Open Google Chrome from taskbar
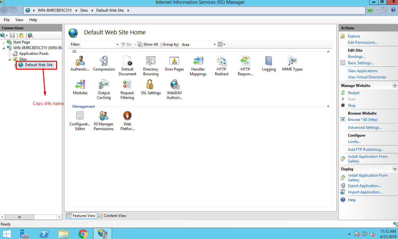The image size is (398, 239). [x=83, y=234]
